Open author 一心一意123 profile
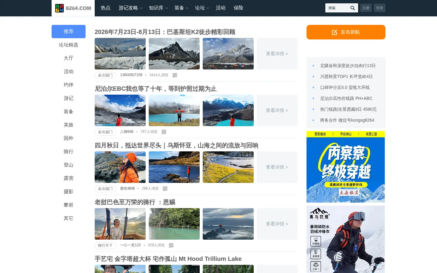This screenshot has height=273, width=437. point(130,245)
